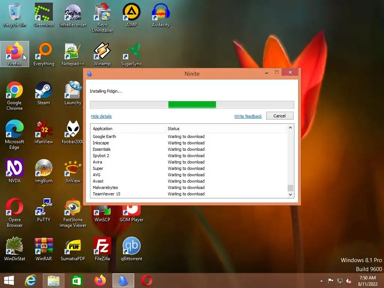Select the Microsoft Edge desktop icon
Screen dimensions: 384x288
tap(15, 135)
